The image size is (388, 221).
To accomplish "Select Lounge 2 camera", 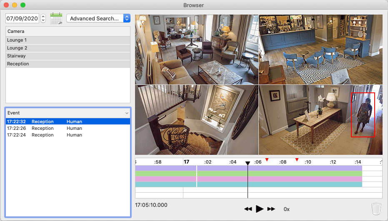I will tap(68, 48).
